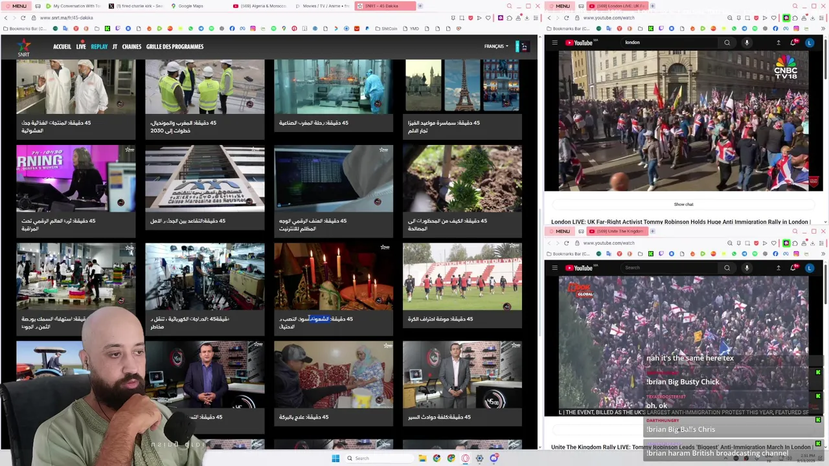Screen dimensions: 829x466
Task: Open the YMD bookmark folder
Action: pyautogui.click(x=411, y=28)
